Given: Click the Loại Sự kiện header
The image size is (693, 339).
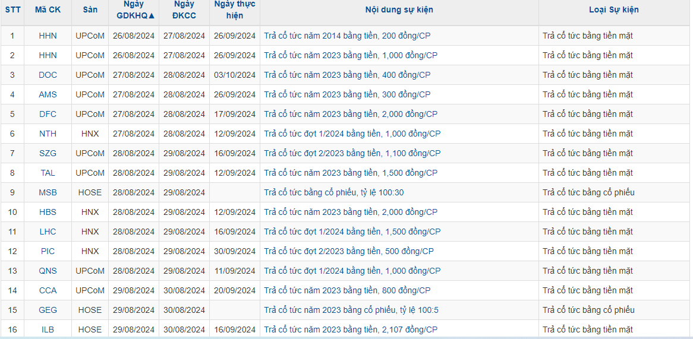Looking at the screenshot, I should (x=614, y=9).
